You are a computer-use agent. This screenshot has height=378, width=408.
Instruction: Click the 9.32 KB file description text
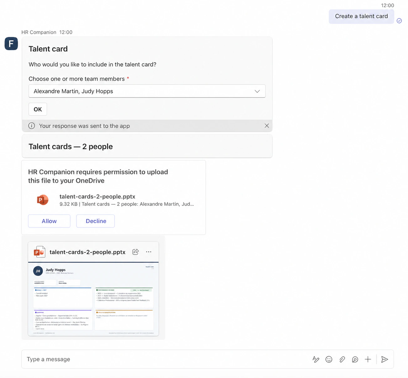click(127, 204)
